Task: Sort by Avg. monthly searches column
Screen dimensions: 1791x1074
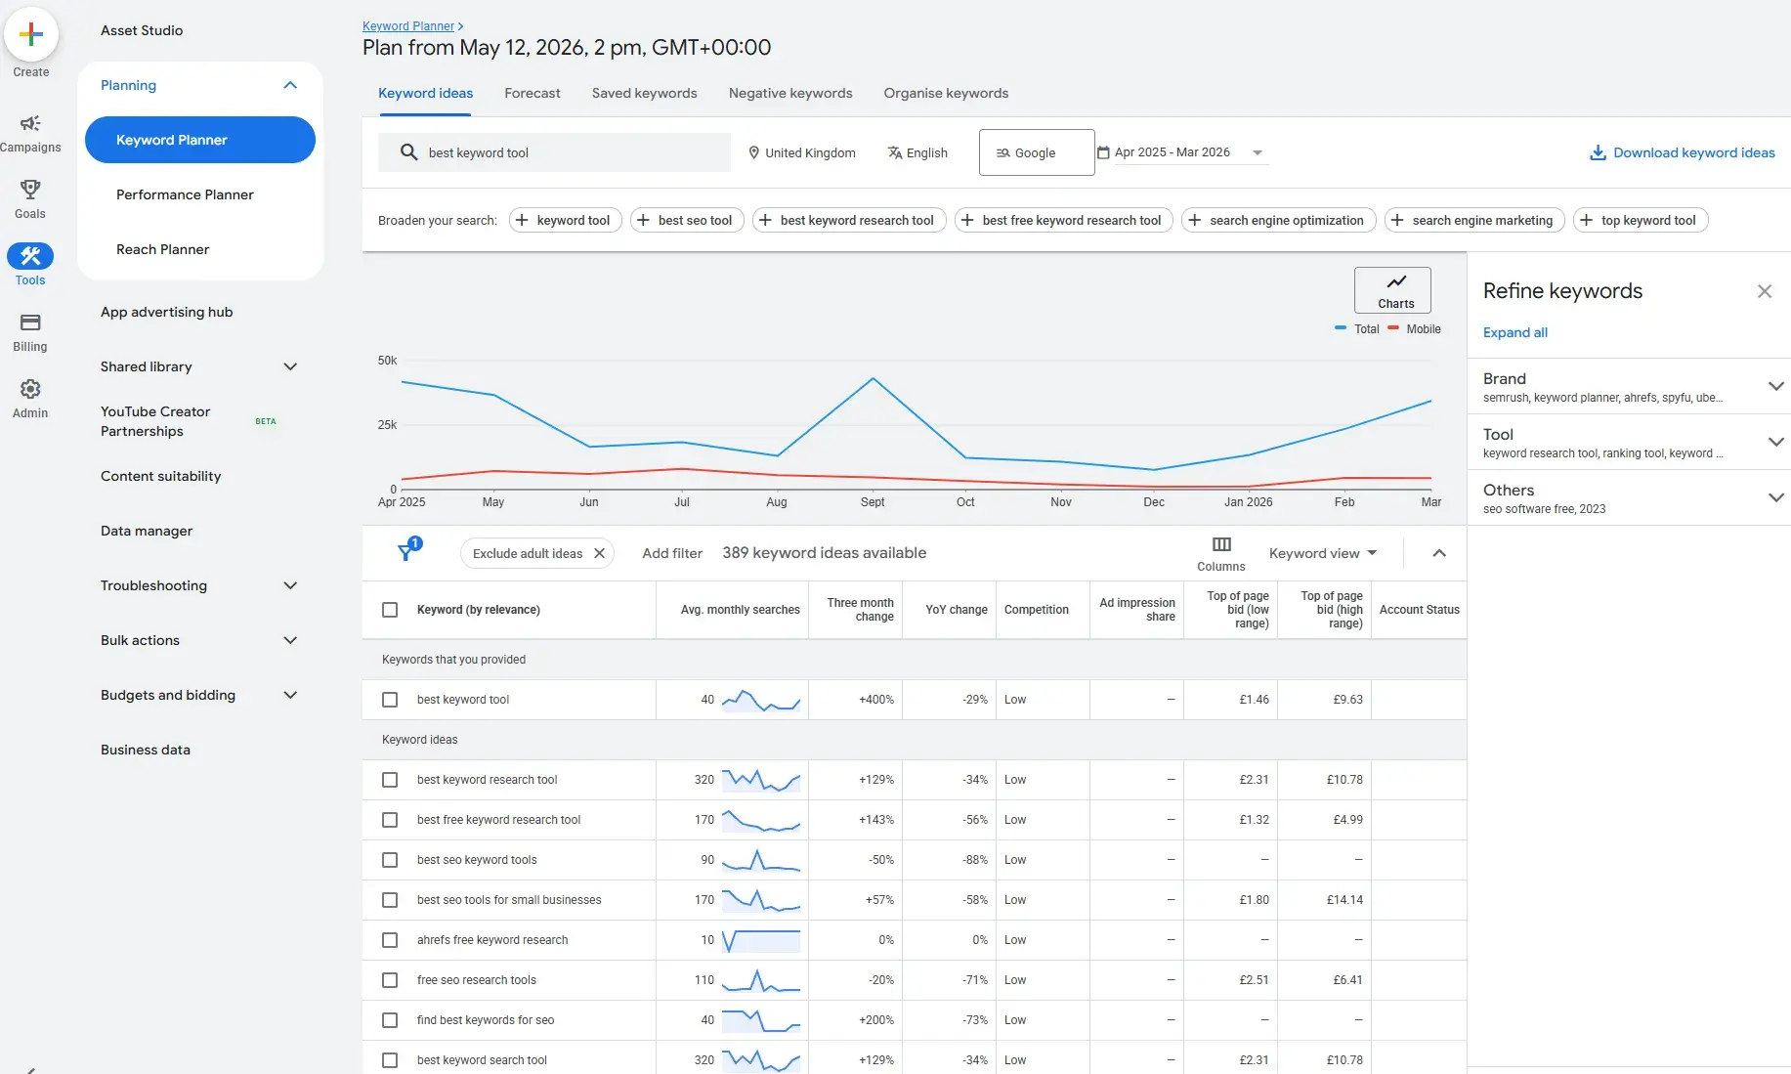Action: pyautogui.click(x=740, y=610)
